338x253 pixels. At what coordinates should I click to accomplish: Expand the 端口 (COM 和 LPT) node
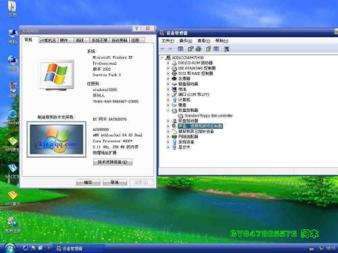(x=168, y=94)
